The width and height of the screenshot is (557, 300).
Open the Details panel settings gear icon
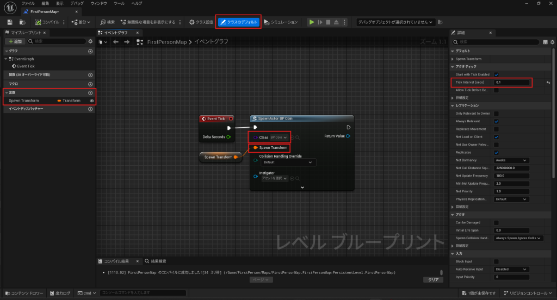pyautogui.click(x=553, y=41)
